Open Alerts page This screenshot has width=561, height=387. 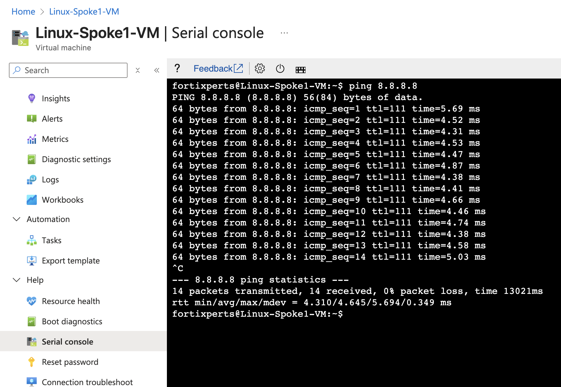coord(52,119)
